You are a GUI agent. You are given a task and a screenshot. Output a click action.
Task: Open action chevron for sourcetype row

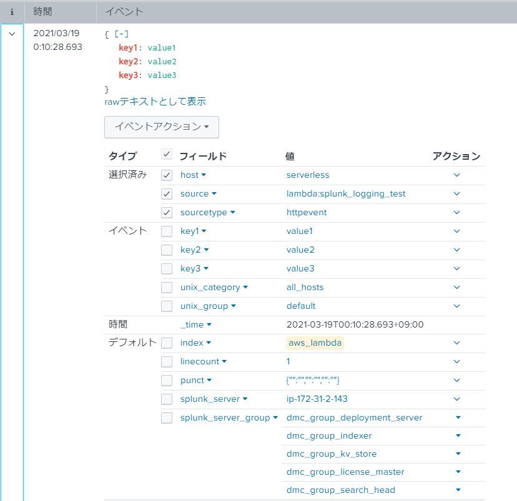pos(456,213)
